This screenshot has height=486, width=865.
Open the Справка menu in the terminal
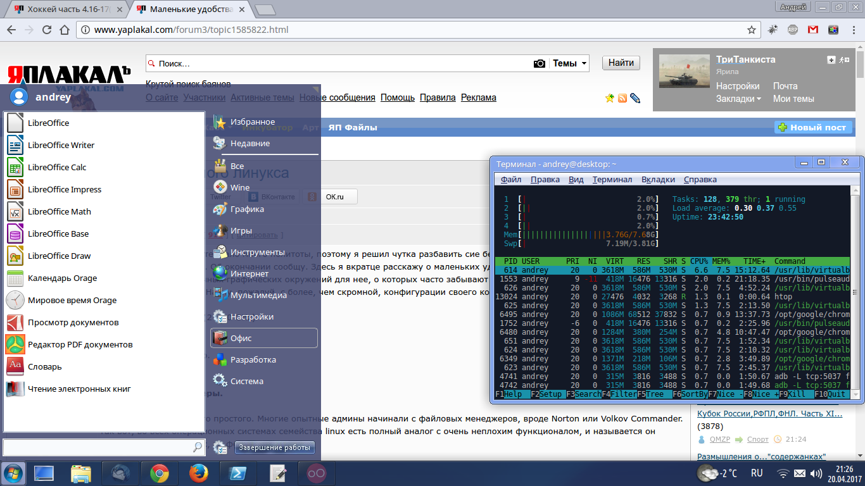click(700, 179)
